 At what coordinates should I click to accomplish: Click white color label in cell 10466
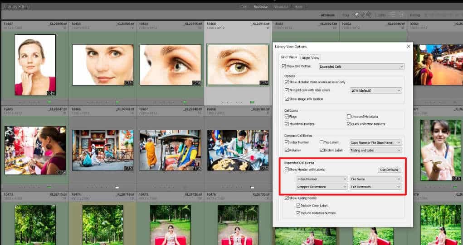tap(117, 187)
